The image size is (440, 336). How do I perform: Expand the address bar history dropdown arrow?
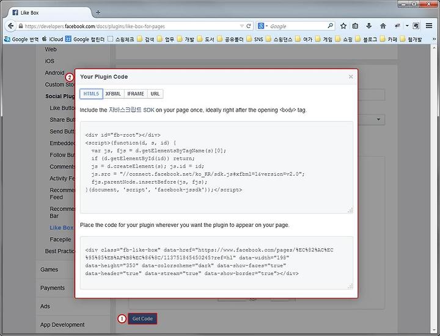[x=241, y=26]
